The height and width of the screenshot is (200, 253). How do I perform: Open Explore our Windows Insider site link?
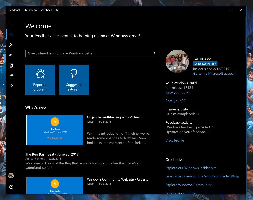coord(191,168)
